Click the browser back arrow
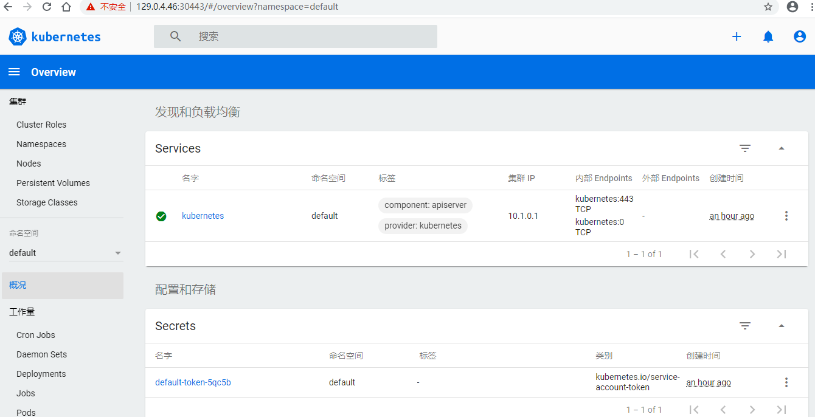The width and height of the screenshot is (815, 417). 8,7
